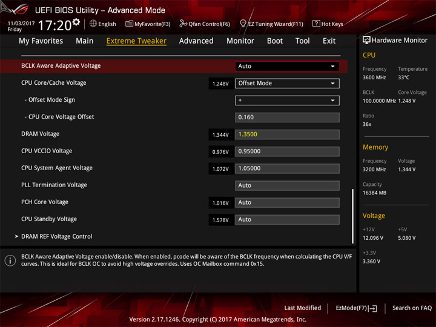Screen dimensions: 436x327
Task: Click the info icon beside help text
Action: click(10, 260)
